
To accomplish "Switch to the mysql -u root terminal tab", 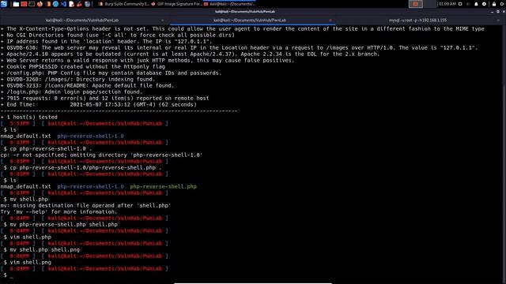I will click(x=417, y=20).
